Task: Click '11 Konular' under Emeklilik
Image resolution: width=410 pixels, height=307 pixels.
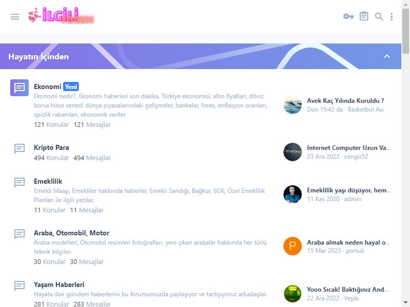Action: coord(50,210)
